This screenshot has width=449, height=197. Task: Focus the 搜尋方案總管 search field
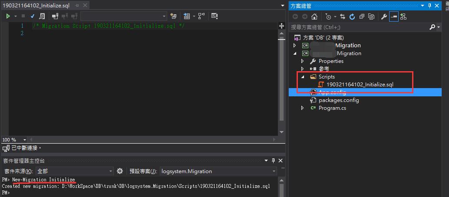[x=359, y=27]
